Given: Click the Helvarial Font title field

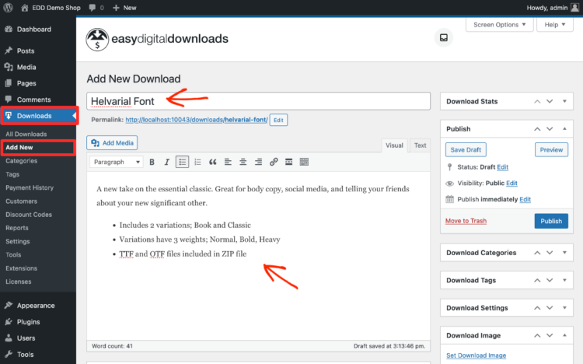Looking at the screenshot, I should pyautogui.click(x=258, y=101).
